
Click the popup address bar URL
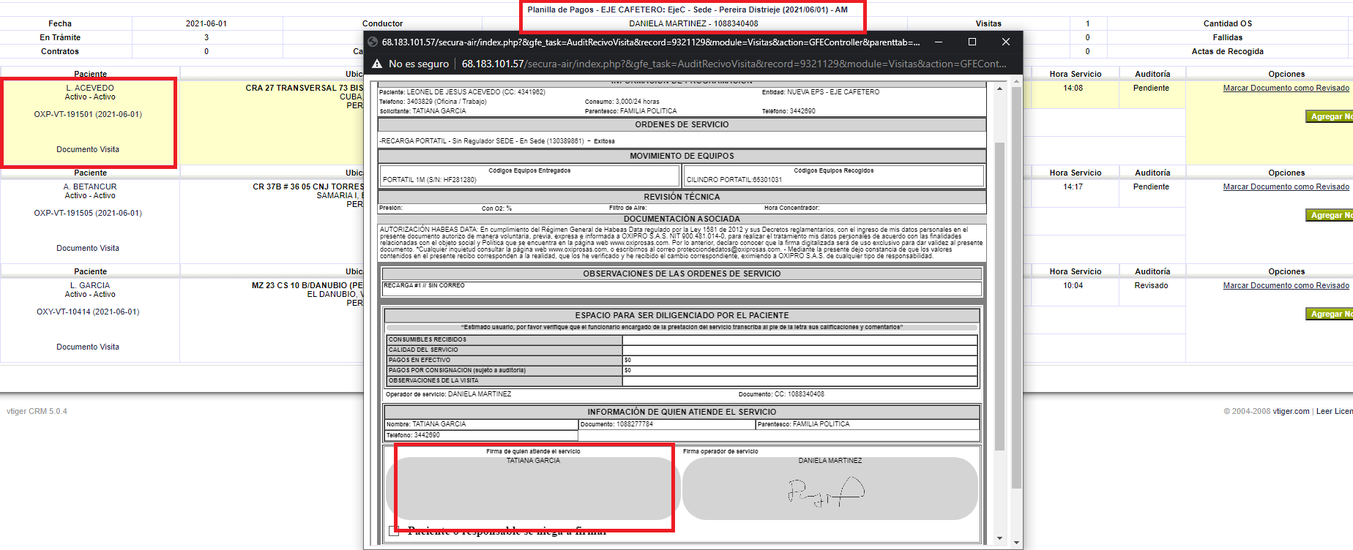(x=734, y=64)
